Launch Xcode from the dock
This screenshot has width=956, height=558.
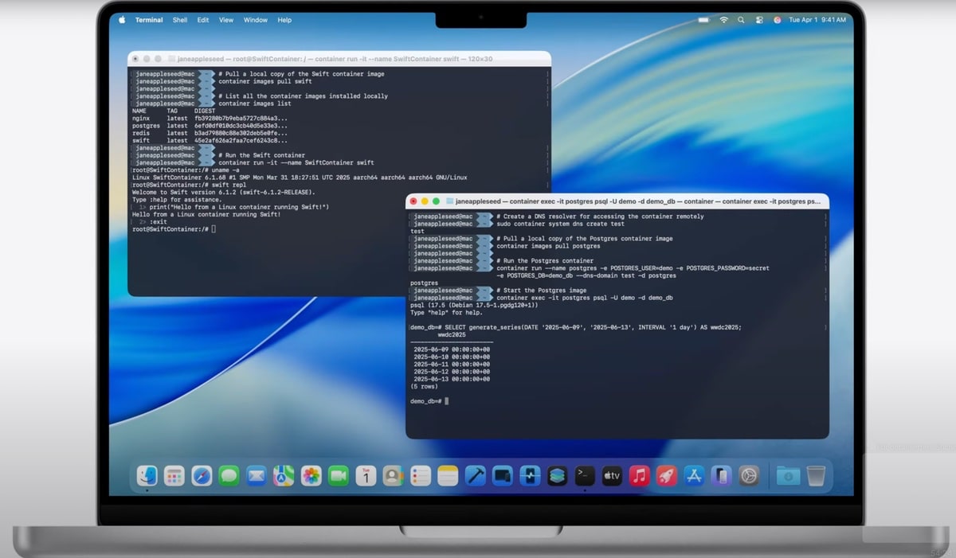475,476
